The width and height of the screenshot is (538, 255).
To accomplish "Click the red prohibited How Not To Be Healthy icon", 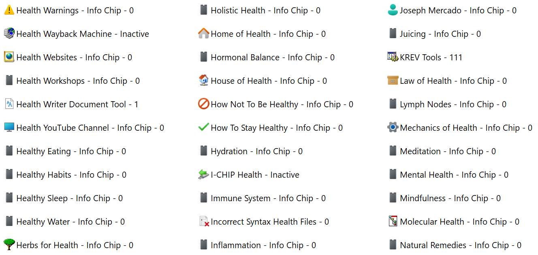I will pos(203,104).
